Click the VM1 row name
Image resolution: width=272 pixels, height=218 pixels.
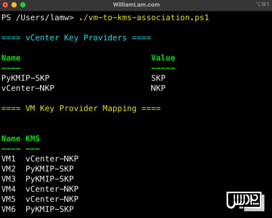[8, 159]
